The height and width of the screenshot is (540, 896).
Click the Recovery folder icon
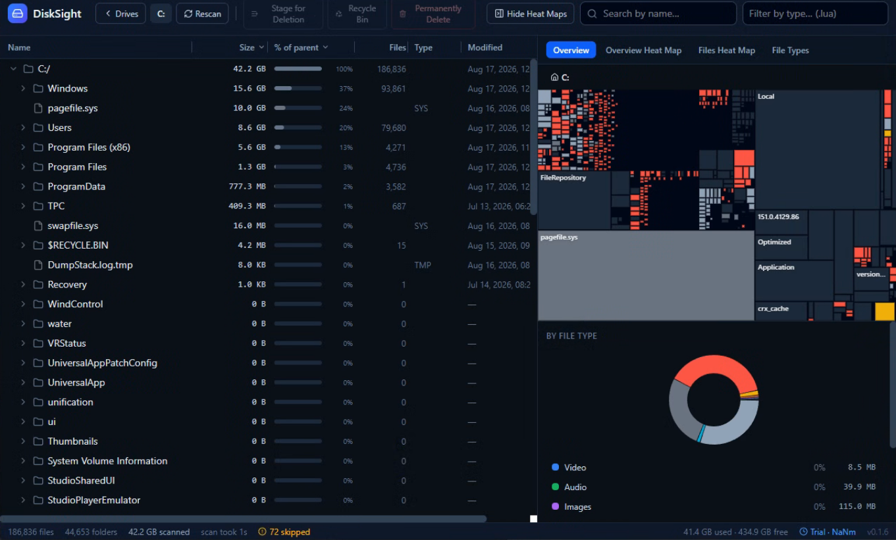click(x=38, y=285)
